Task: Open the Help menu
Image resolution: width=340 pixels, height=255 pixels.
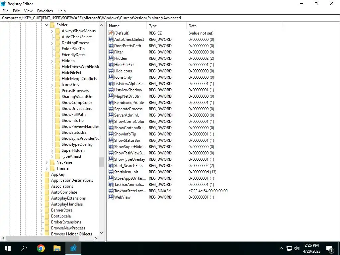Action: (61, 11)
